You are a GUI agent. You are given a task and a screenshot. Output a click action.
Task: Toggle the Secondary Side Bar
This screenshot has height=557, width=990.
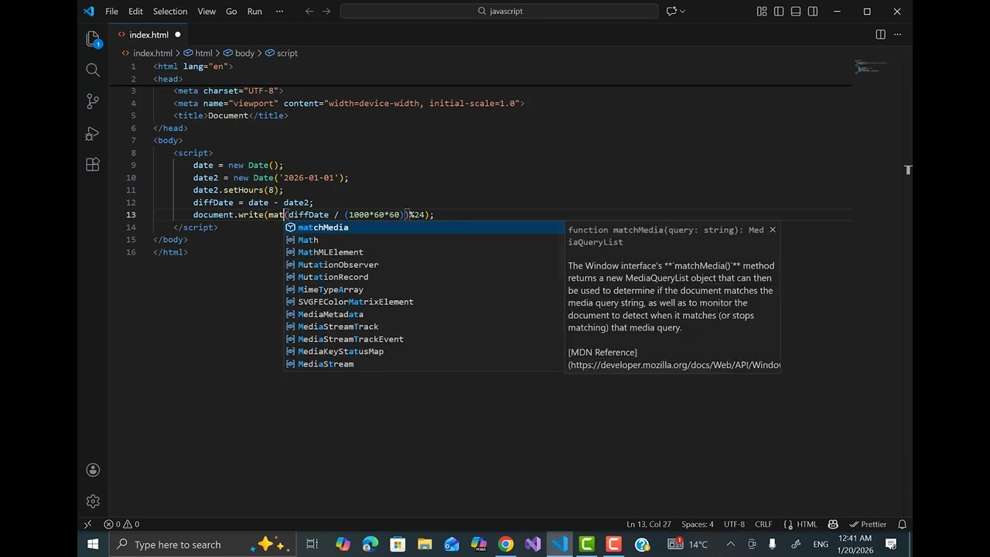point(813,11)
